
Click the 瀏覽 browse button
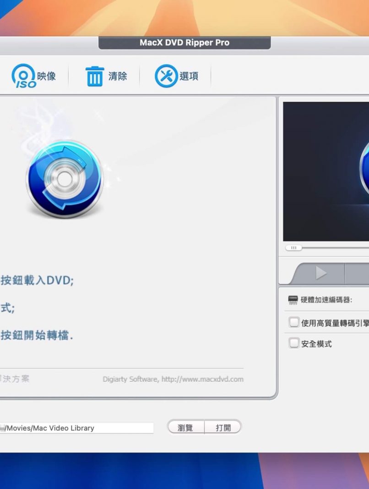pos(185,428)
